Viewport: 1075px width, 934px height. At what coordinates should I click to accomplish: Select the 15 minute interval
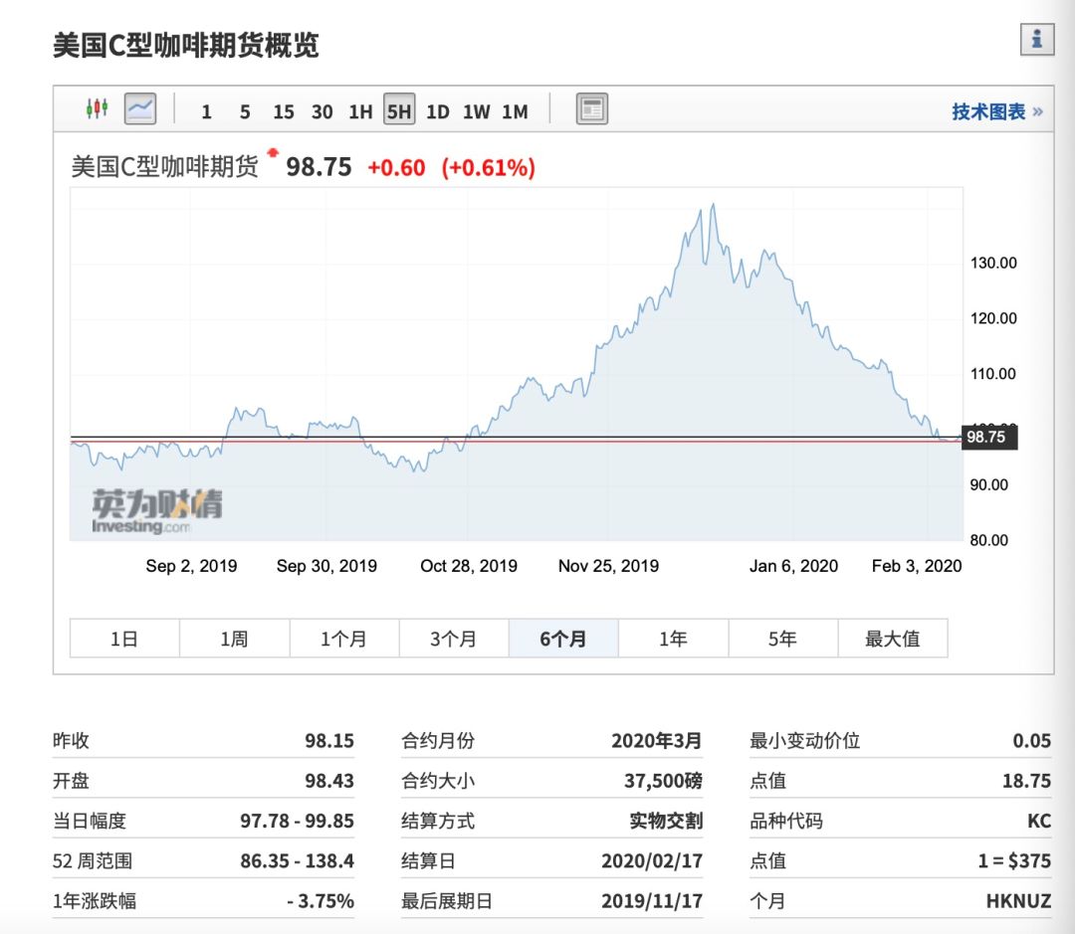click(283, 111)
